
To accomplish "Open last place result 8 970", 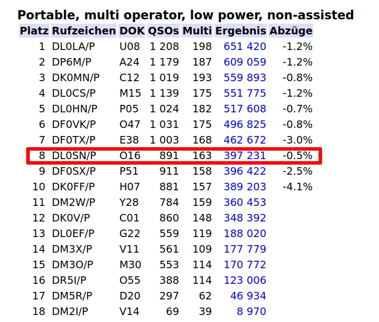I will click(x=251, y=312).
